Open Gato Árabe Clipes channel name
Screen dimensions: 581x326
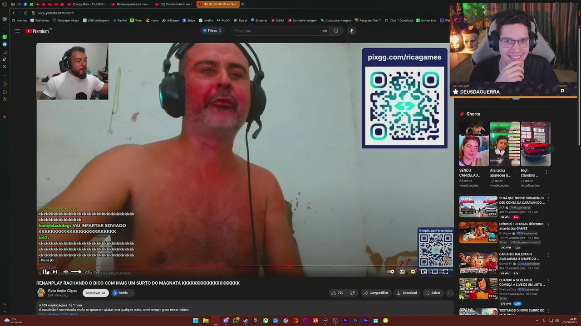pos(63,291)
